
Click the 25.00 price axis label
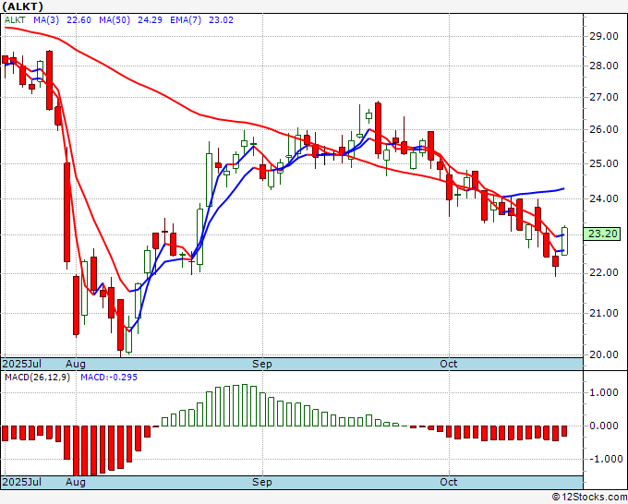[x=604, y=163]
